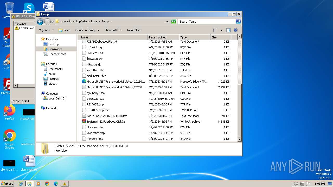Expand the view options dropdown arrow
Screen dimensions: 333x187
click(221, 30)
